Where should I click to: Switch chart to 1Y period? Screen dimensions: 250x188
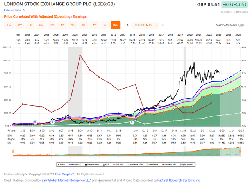[105, 25]
